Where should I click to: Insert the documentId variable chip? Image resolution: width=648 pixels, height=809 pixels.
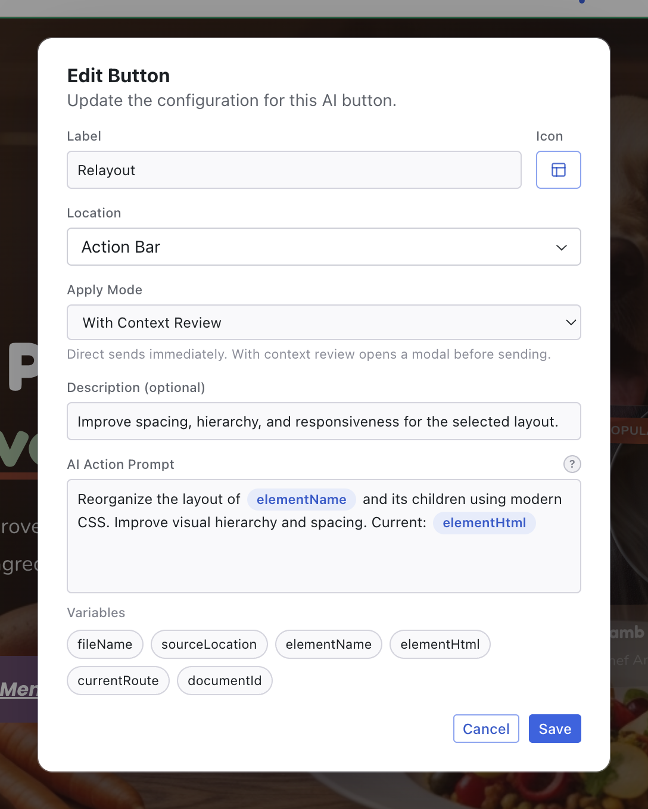coord(225,680)
